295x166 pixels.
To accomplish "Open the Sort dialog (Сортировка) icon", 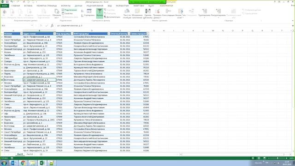I will pyautogui.click(x=89, y=12).
